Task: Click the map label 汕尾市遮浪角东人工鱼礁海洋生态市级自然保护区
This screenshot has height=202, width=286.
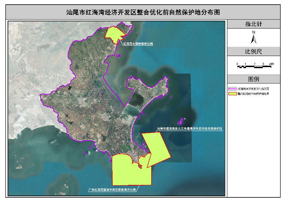Action: coord(190,128)
